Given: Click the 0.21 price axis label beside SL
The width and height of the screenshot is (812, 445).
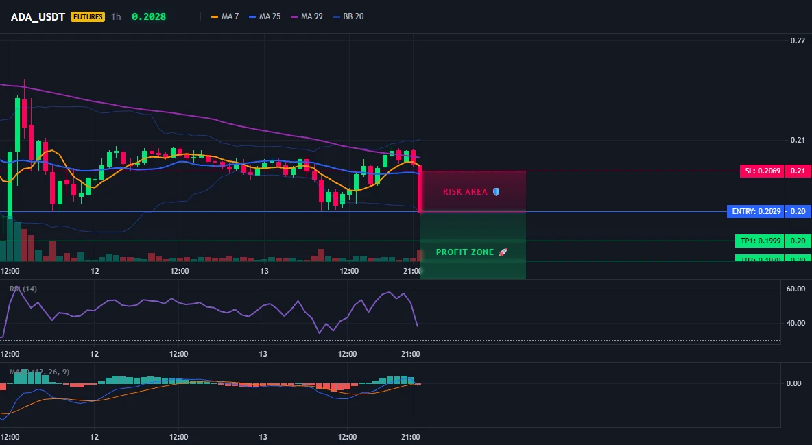Looking at the screenshot, I should pos(798,171).
